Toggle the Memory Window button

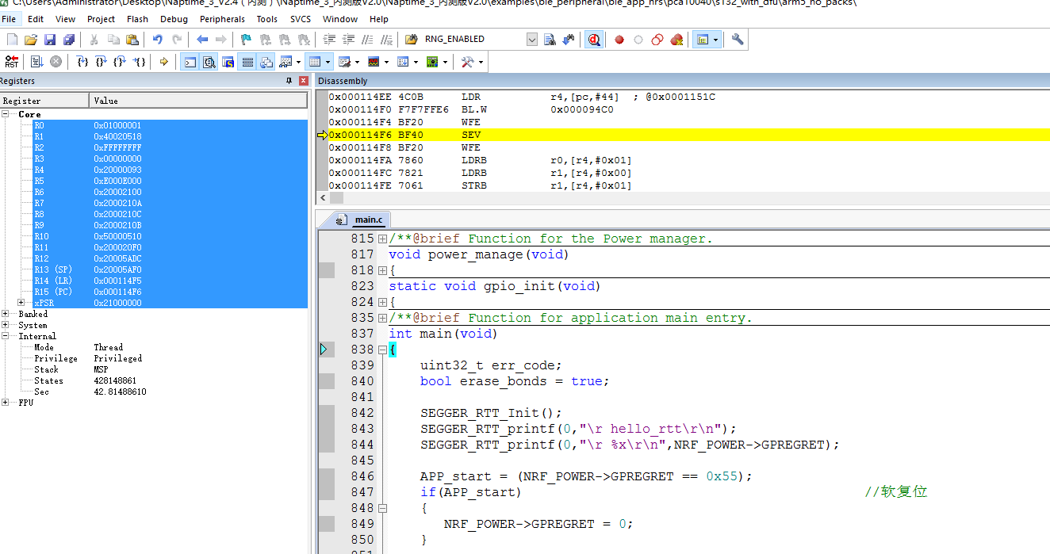coord(314,61)
